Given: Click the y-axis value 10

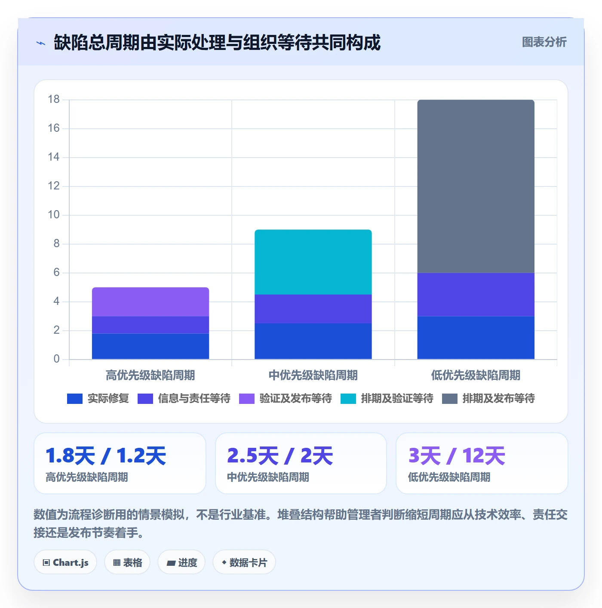Looking at the screenshot, I should point(54,215).
